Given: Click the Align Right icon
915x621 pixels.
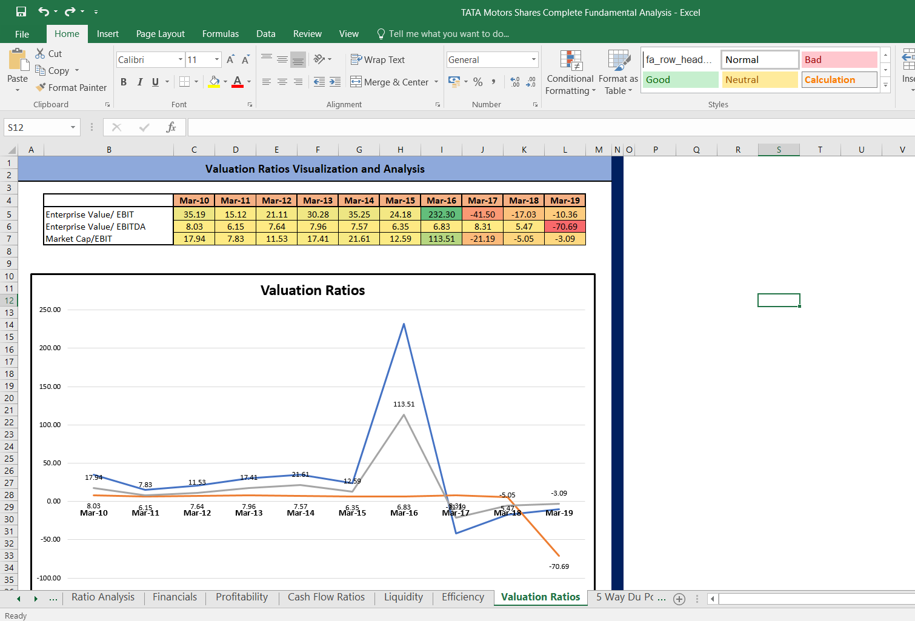Looking at the screenshot, I should point(298,82).
